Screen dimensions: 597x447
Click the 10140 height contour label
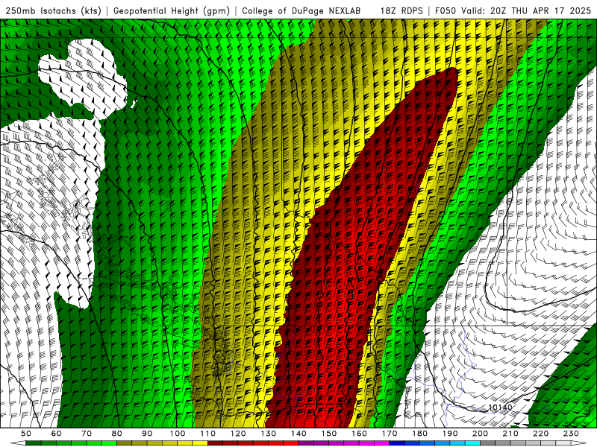click(x=500, y=407)
